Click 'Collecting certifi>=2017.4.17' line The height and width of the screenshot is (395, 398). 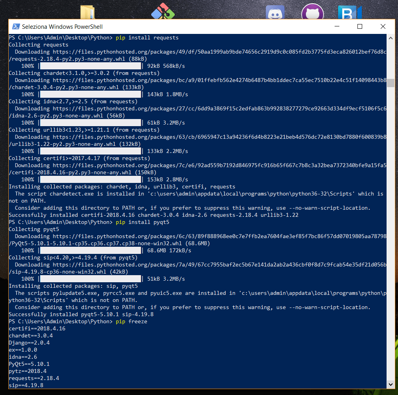click(80, 158)
